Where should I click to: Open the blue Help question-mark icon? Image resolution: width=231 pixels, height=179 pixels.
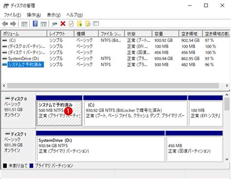(35, 24)
